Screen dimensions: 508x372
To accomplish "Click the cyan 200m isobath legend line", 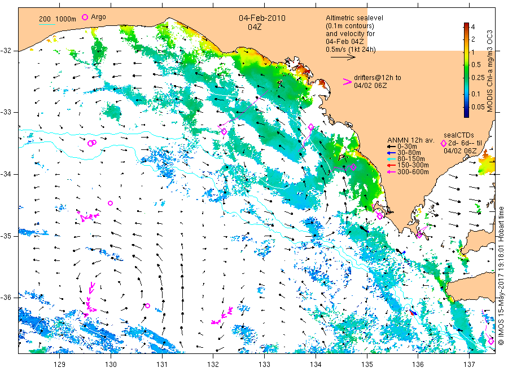I will [x=47, y=24].
